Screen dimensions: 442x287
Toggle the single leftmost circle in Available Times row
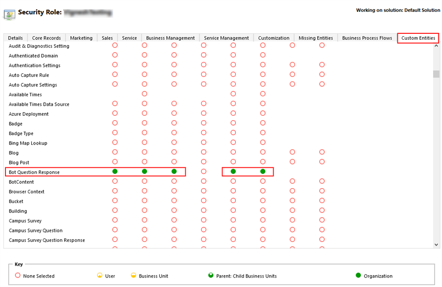145,94
